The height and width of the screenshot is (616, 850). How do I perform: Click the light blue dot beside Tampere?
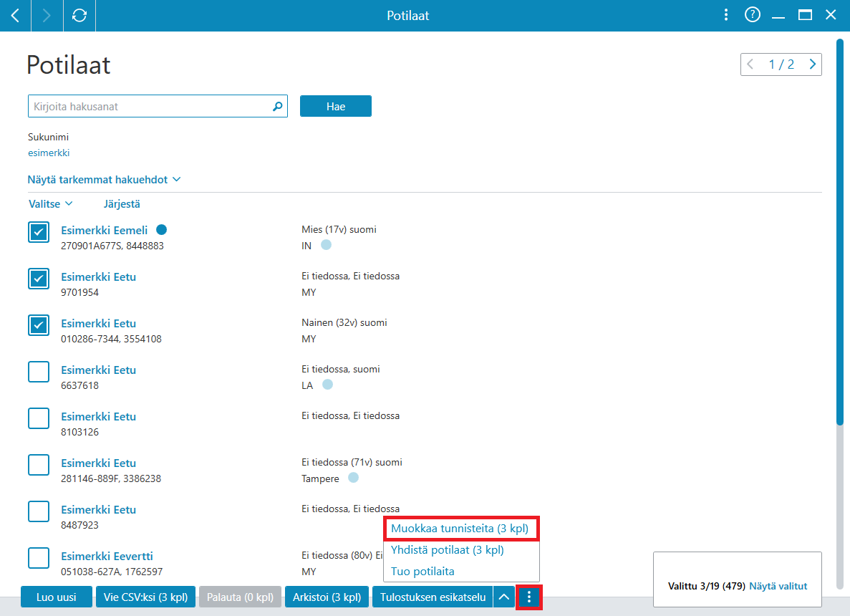pos(354,478)
